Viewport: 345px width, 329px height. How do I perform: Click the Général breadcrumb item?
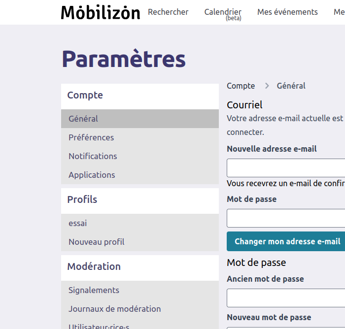tap(291, 86)
